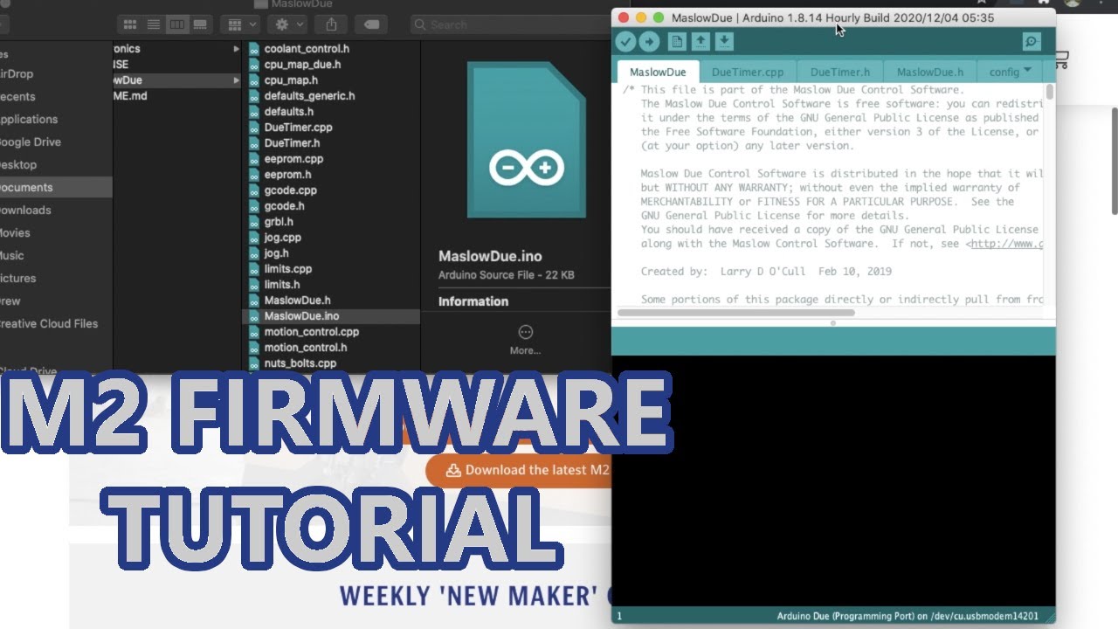Select Applications in the Finder sidebar

tap(29, 119)
